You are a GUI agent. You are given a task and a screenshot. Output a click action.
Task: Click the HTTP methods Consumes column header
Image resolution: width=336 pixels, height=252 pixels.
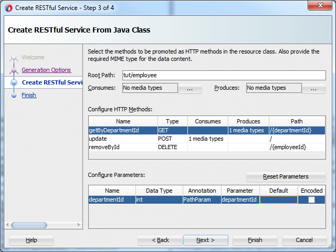pos(208,121)
